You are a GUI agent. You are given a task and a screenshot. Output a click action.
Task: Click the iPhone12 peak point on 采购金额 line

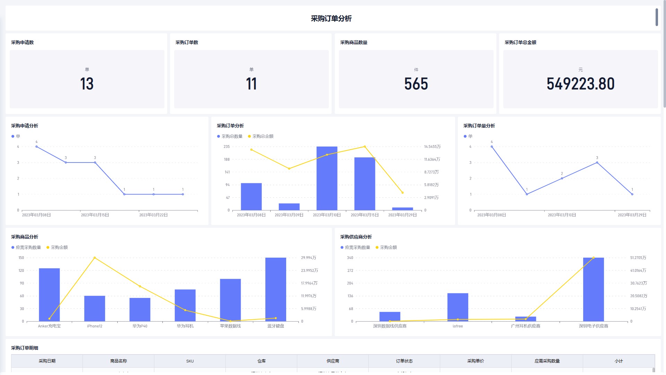click(95, 258)
